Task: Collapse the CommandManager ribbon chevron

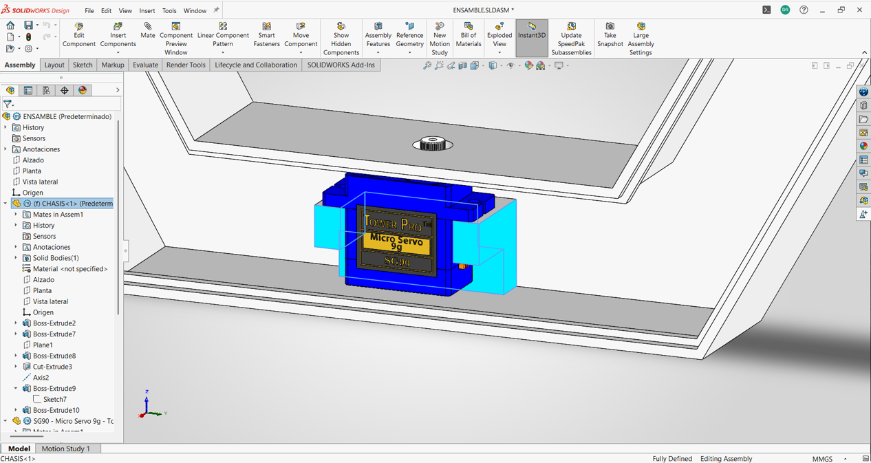Action: tap(865, 53)
